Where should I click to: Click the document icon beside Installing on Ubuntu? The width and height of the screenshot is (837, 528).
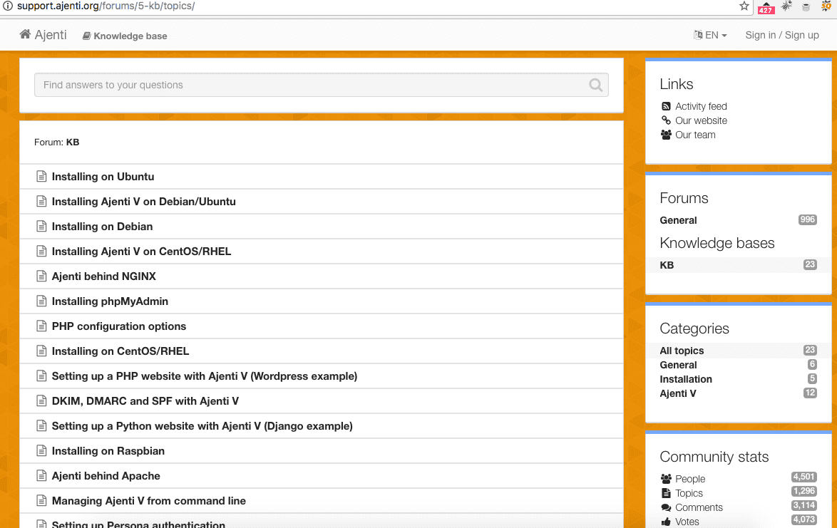(41, 177)
